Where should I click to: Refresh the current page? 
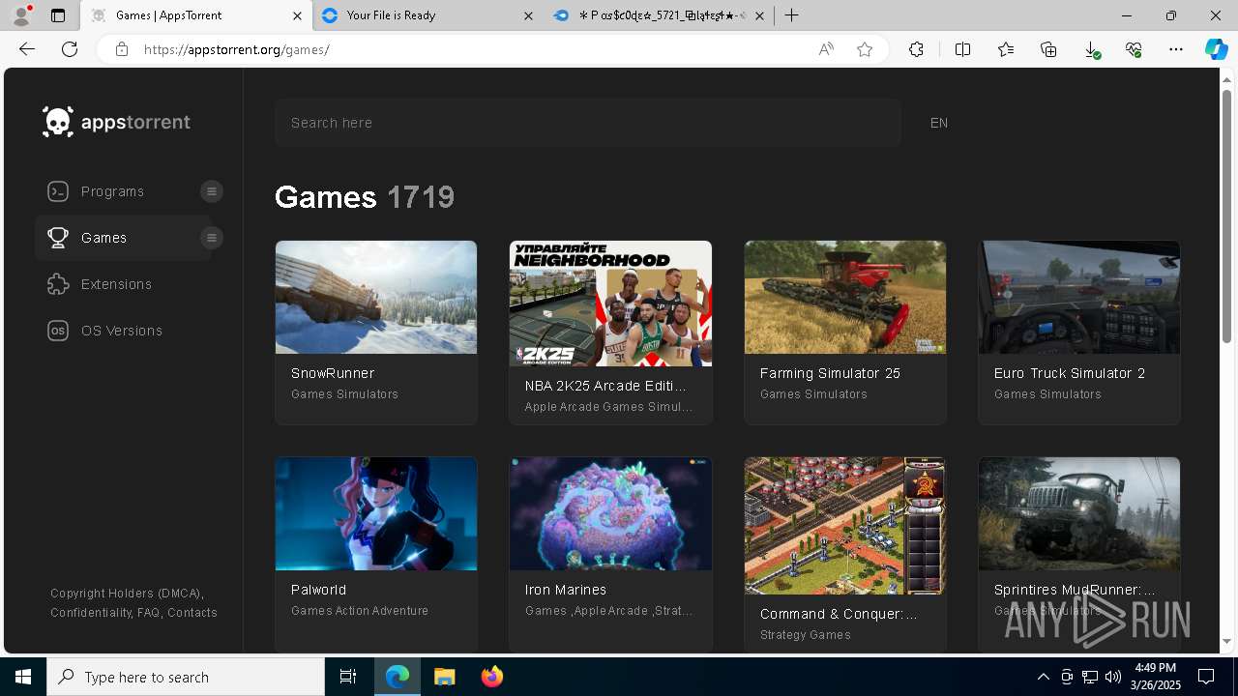(70, 49)
